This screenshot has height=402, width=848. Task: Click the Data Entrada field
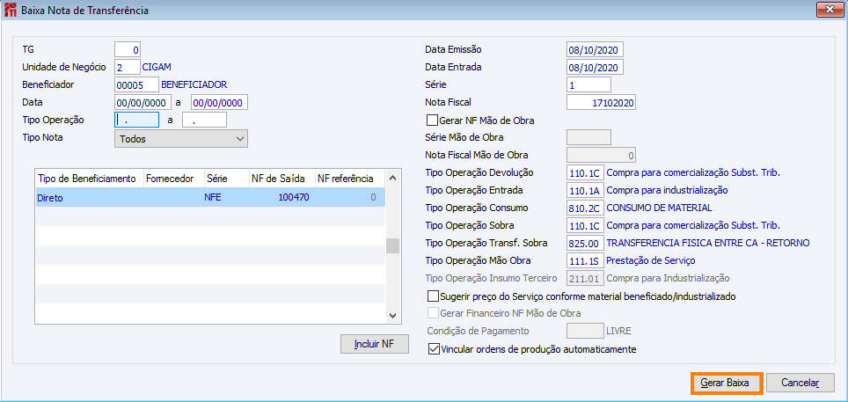pyautogui.click(x=595, y=68)
